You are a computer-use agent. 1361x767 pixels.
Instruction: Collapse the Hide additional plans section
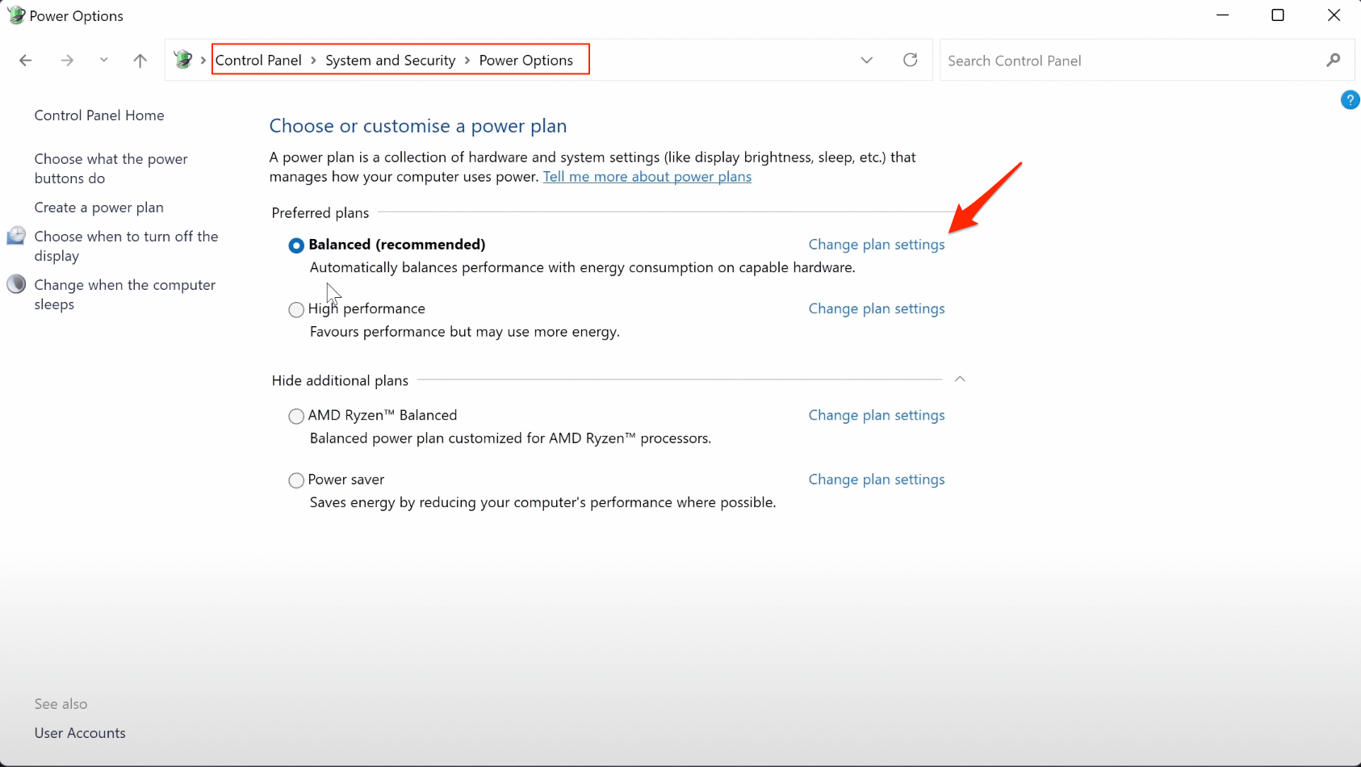coord(960,379)
